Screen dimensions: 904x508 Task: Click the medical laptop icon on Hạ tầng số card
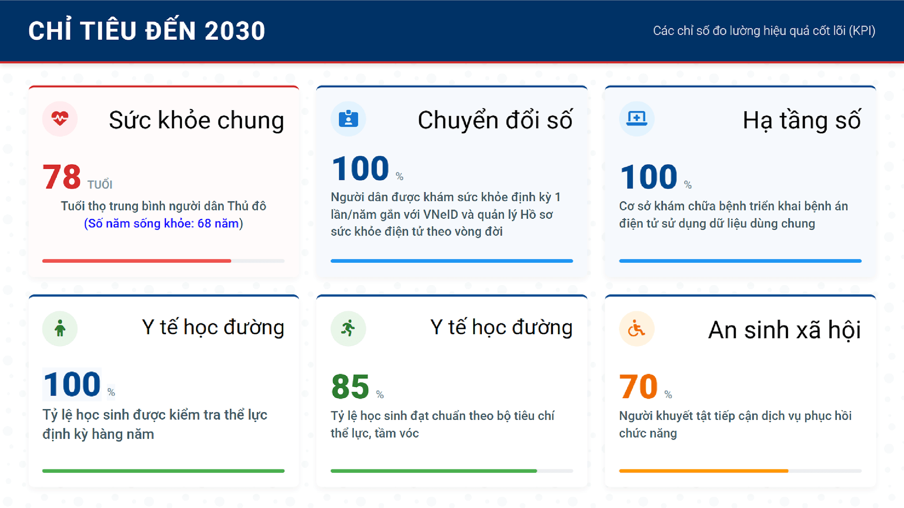pos(637,119)
